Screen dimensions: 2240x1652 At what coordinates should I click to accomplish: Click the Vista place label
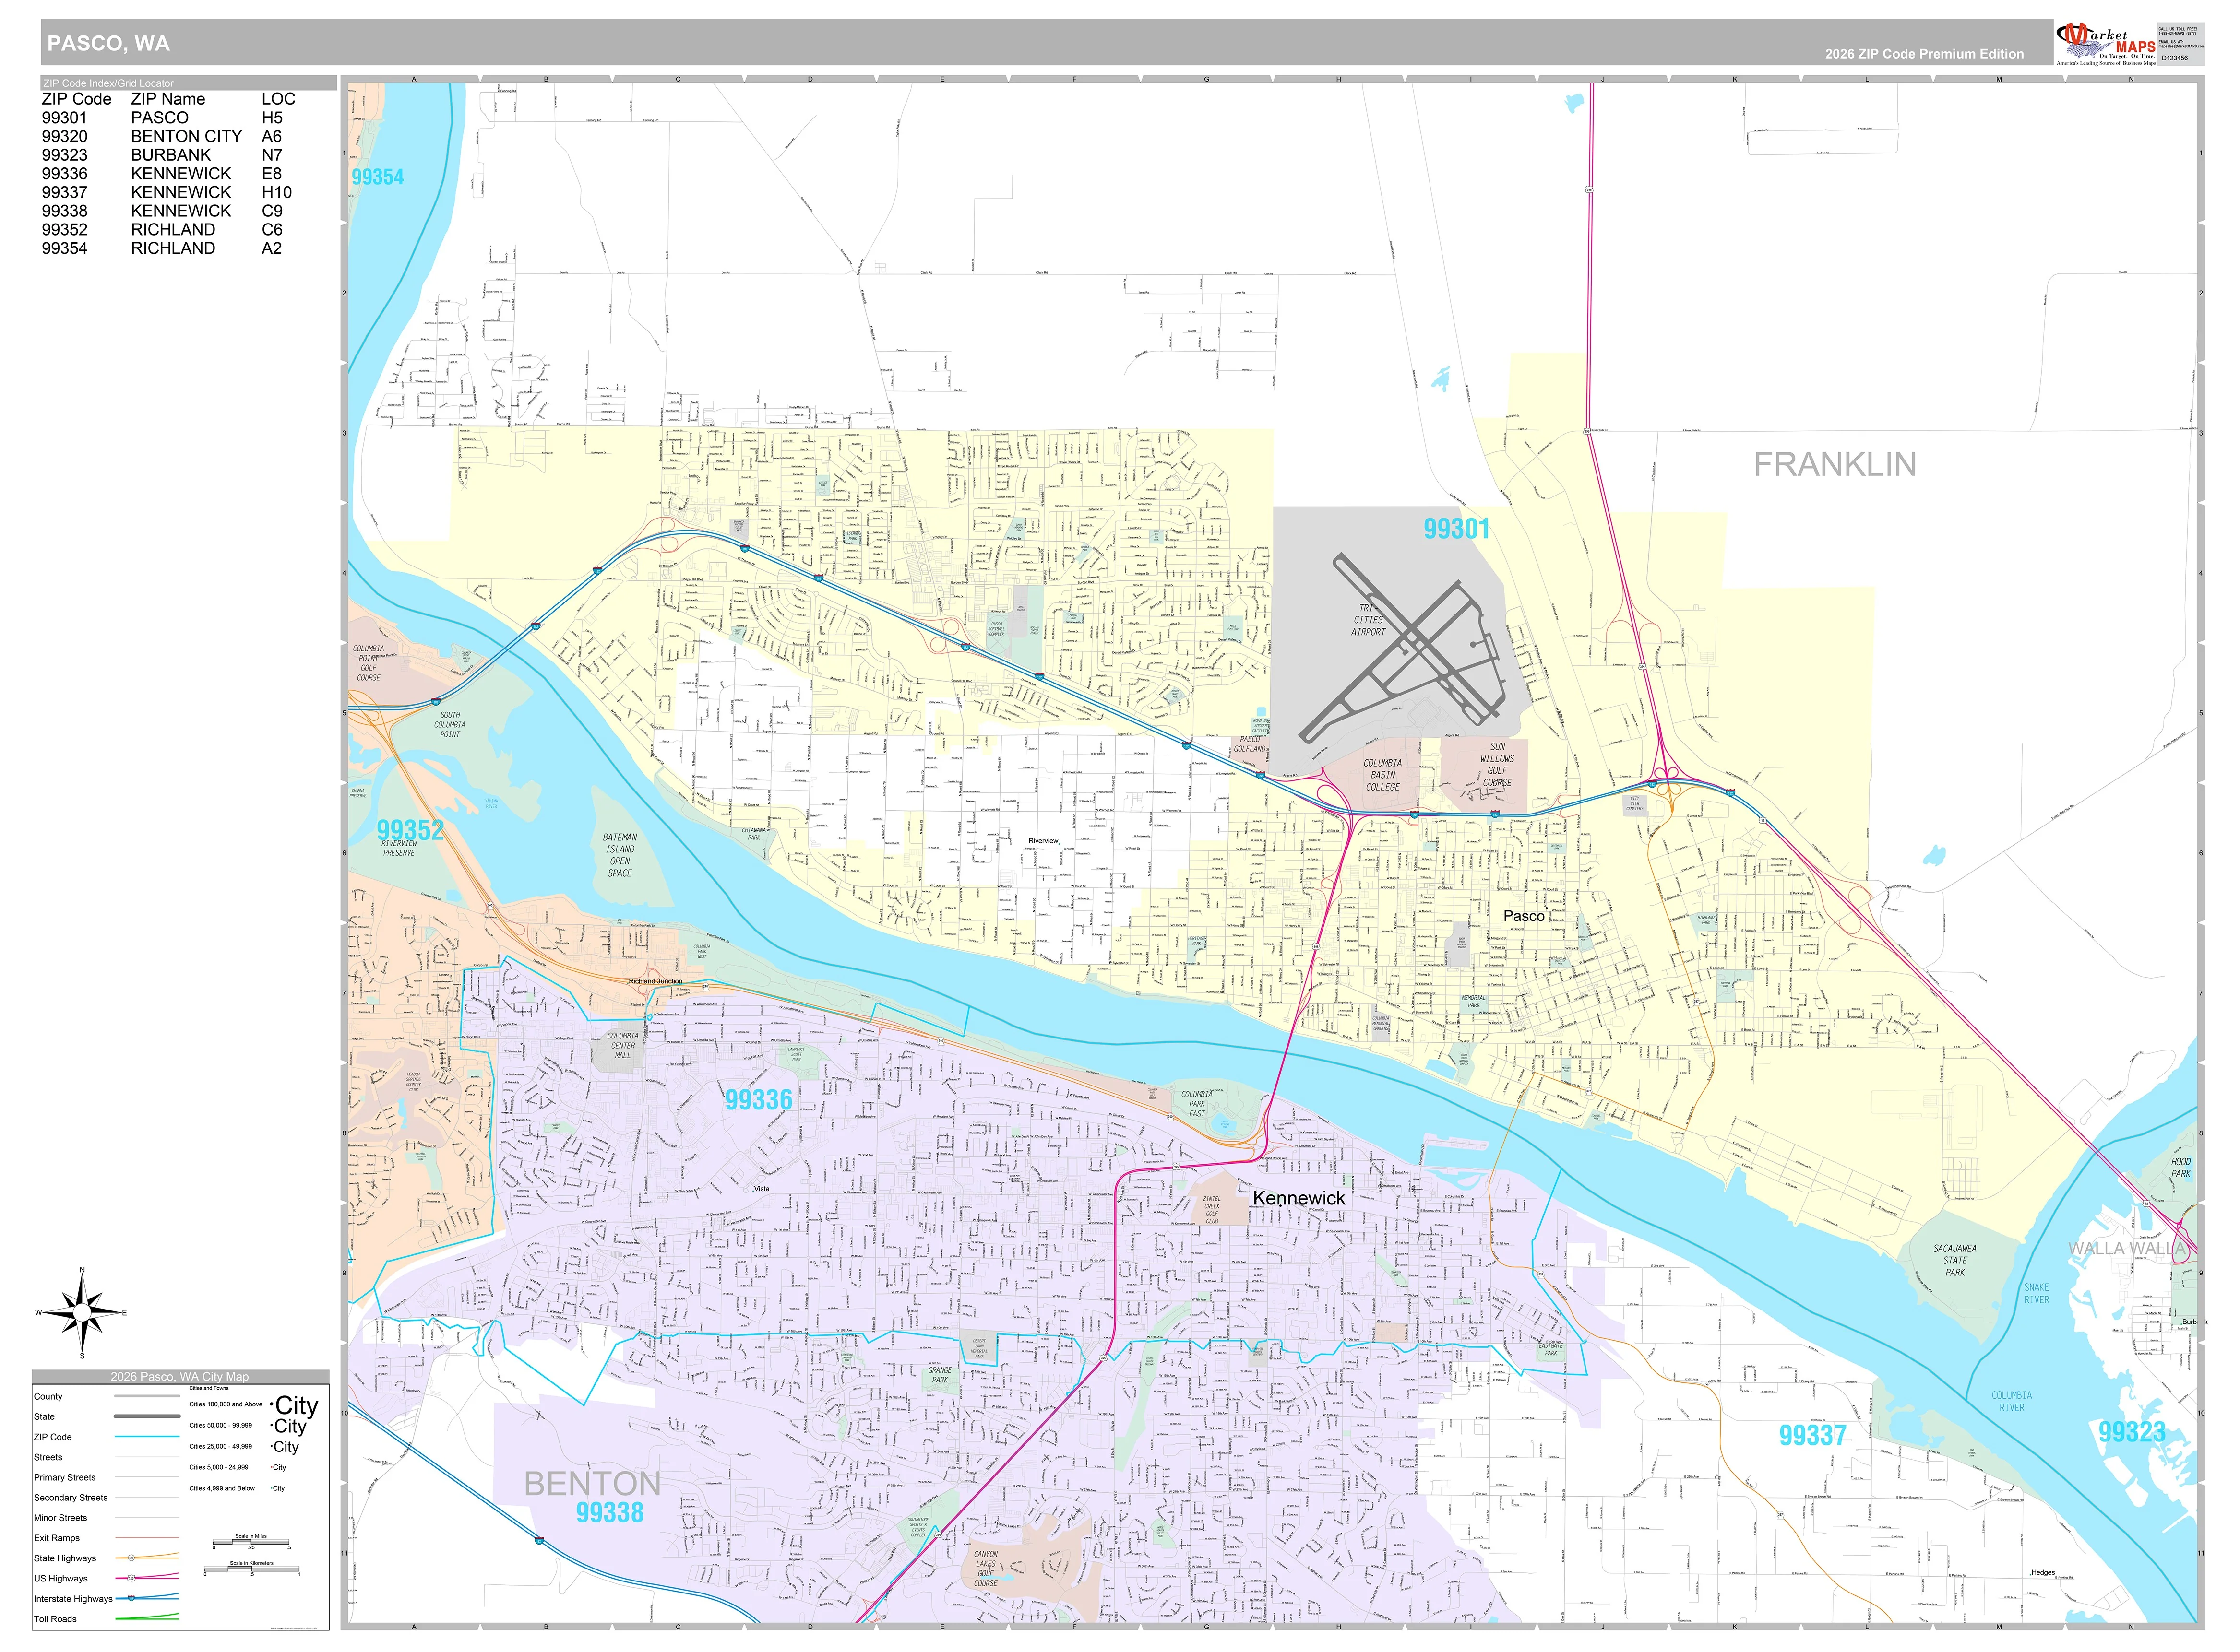[762, 1190]
